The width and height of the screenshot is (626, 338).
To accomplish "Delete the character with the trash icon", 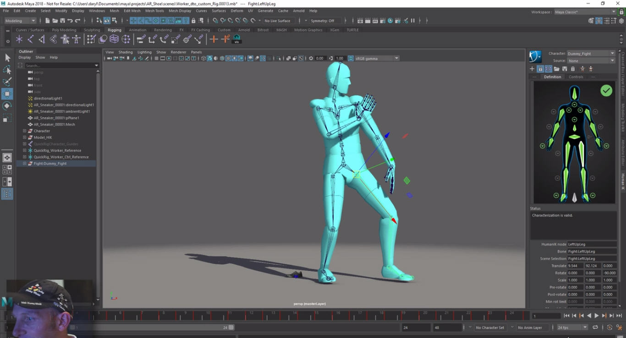I will point(573,69).
